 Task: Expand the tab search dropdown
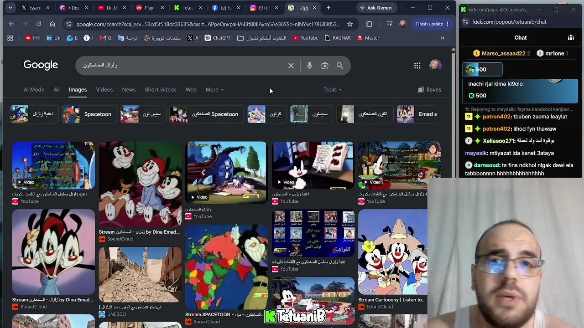coord(10,8)
